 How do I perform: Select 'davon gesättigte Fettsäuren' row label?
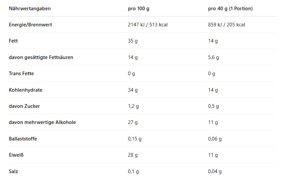tap(41, 57)
